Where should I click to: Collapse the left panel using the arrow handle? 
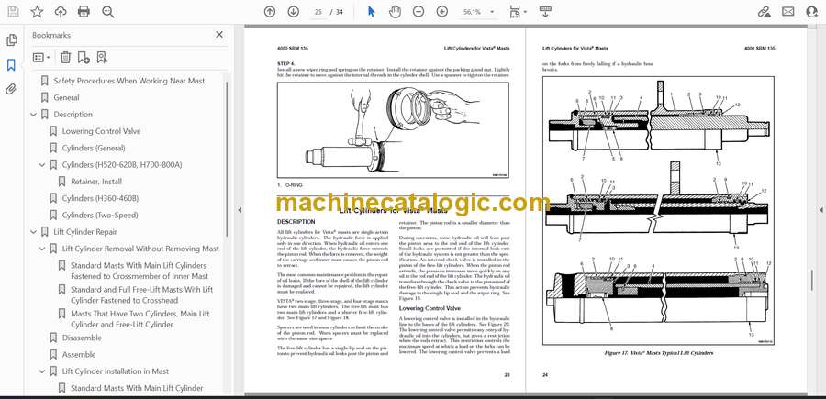coord(240,209)
